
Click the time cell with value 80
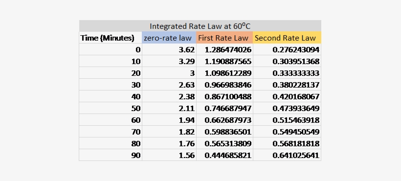(x=111, y=144)
